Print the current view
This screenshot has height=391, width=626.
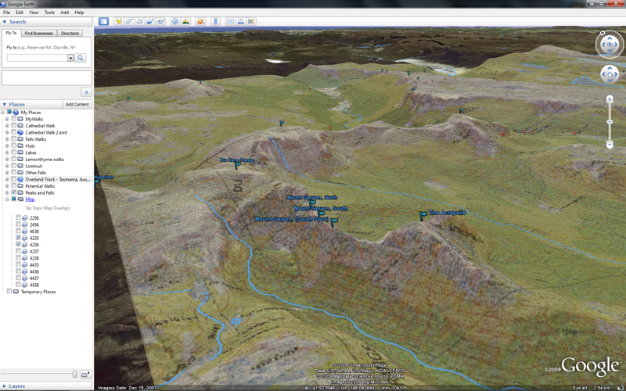click(x=241, y=22)
